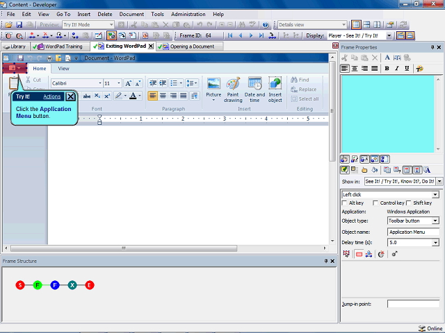The height and width of the screenshot is (333, 445).
Task: Click the Application Menu button in WordPad
Action: [x=15, y=68]
